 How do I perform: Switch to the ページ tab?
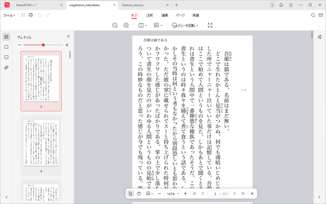(x=180, y=15)
